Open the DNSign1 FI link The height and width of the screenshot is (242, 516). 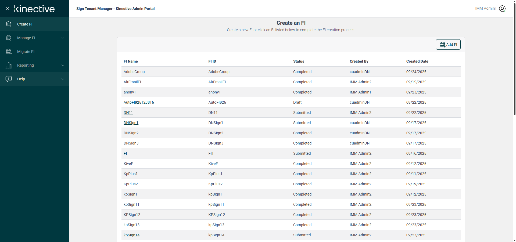point(131,123)
